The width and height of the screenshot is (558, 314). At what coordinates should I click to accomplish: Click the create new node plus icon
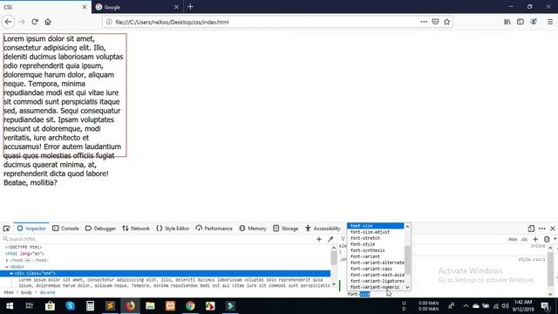319,239
